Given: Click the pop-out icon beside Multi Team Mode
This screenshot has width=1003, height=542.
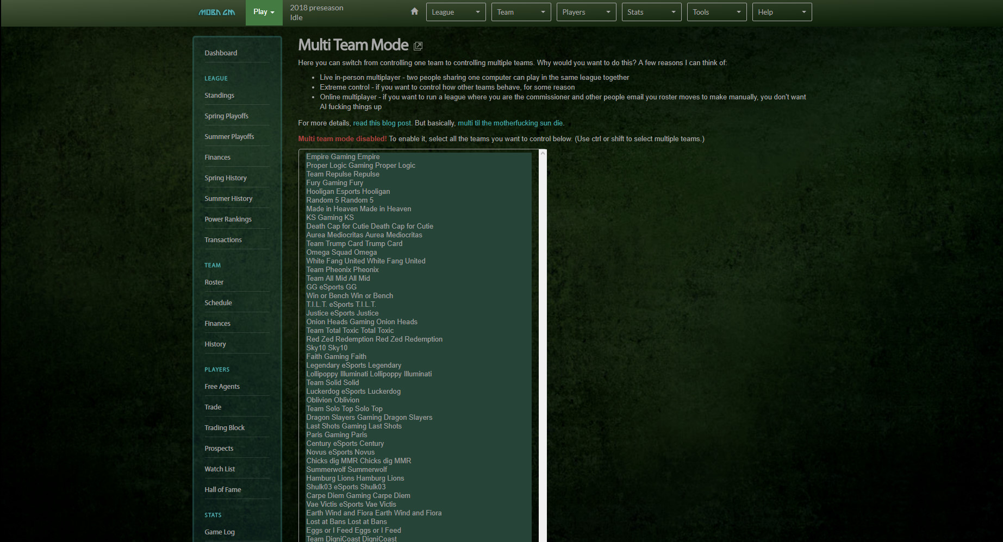Looking at the screenshot, I should pyautogui.click(x=418, y=46).
